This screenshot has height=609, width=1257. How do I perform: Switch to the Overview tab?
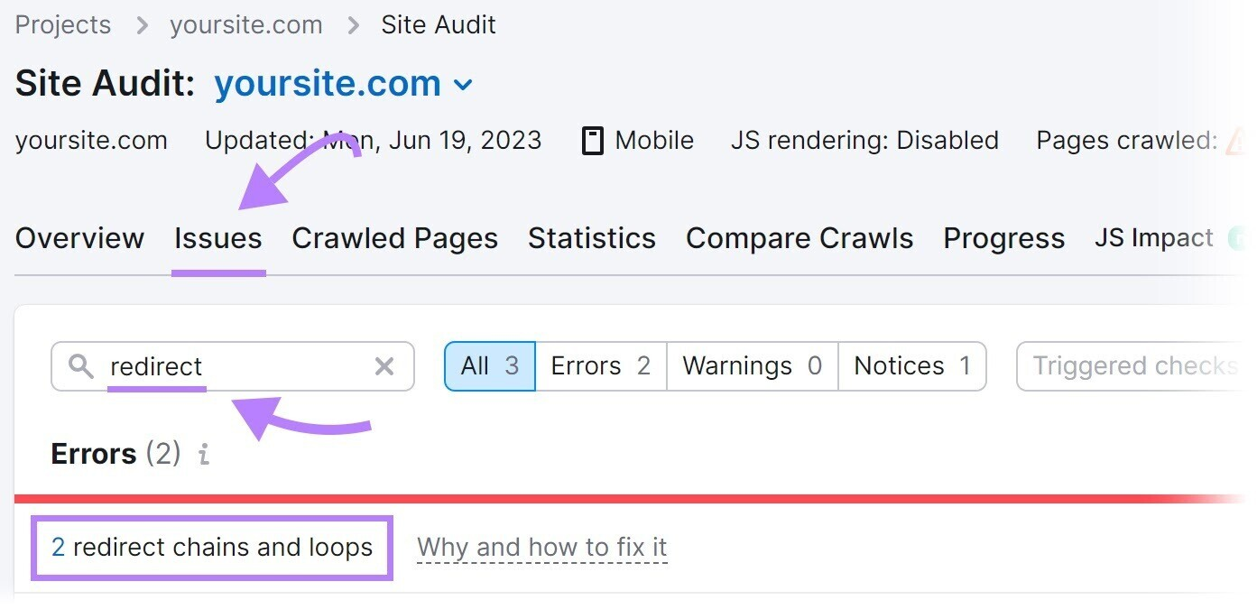(x=79, y=238)
